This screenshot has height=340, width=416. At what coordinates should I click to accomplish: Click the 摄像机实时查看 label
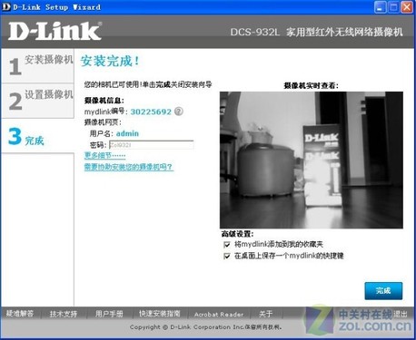pos(312,85)
